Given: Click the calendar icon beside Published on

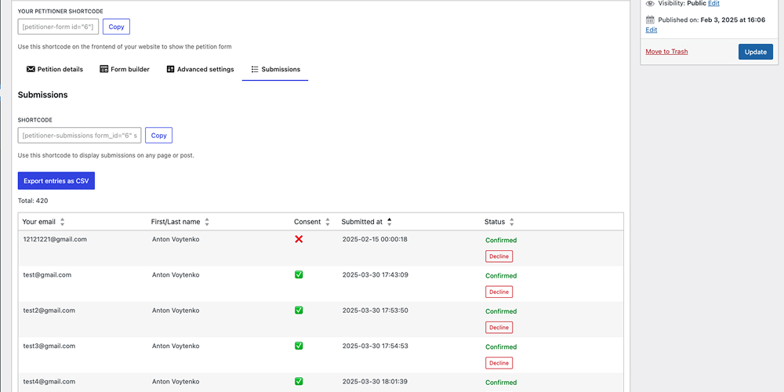Looking at the screenshot, I should point(650,20).
